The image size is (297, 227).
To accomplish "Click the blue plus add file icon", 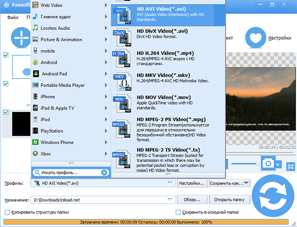I will [21, 38].
